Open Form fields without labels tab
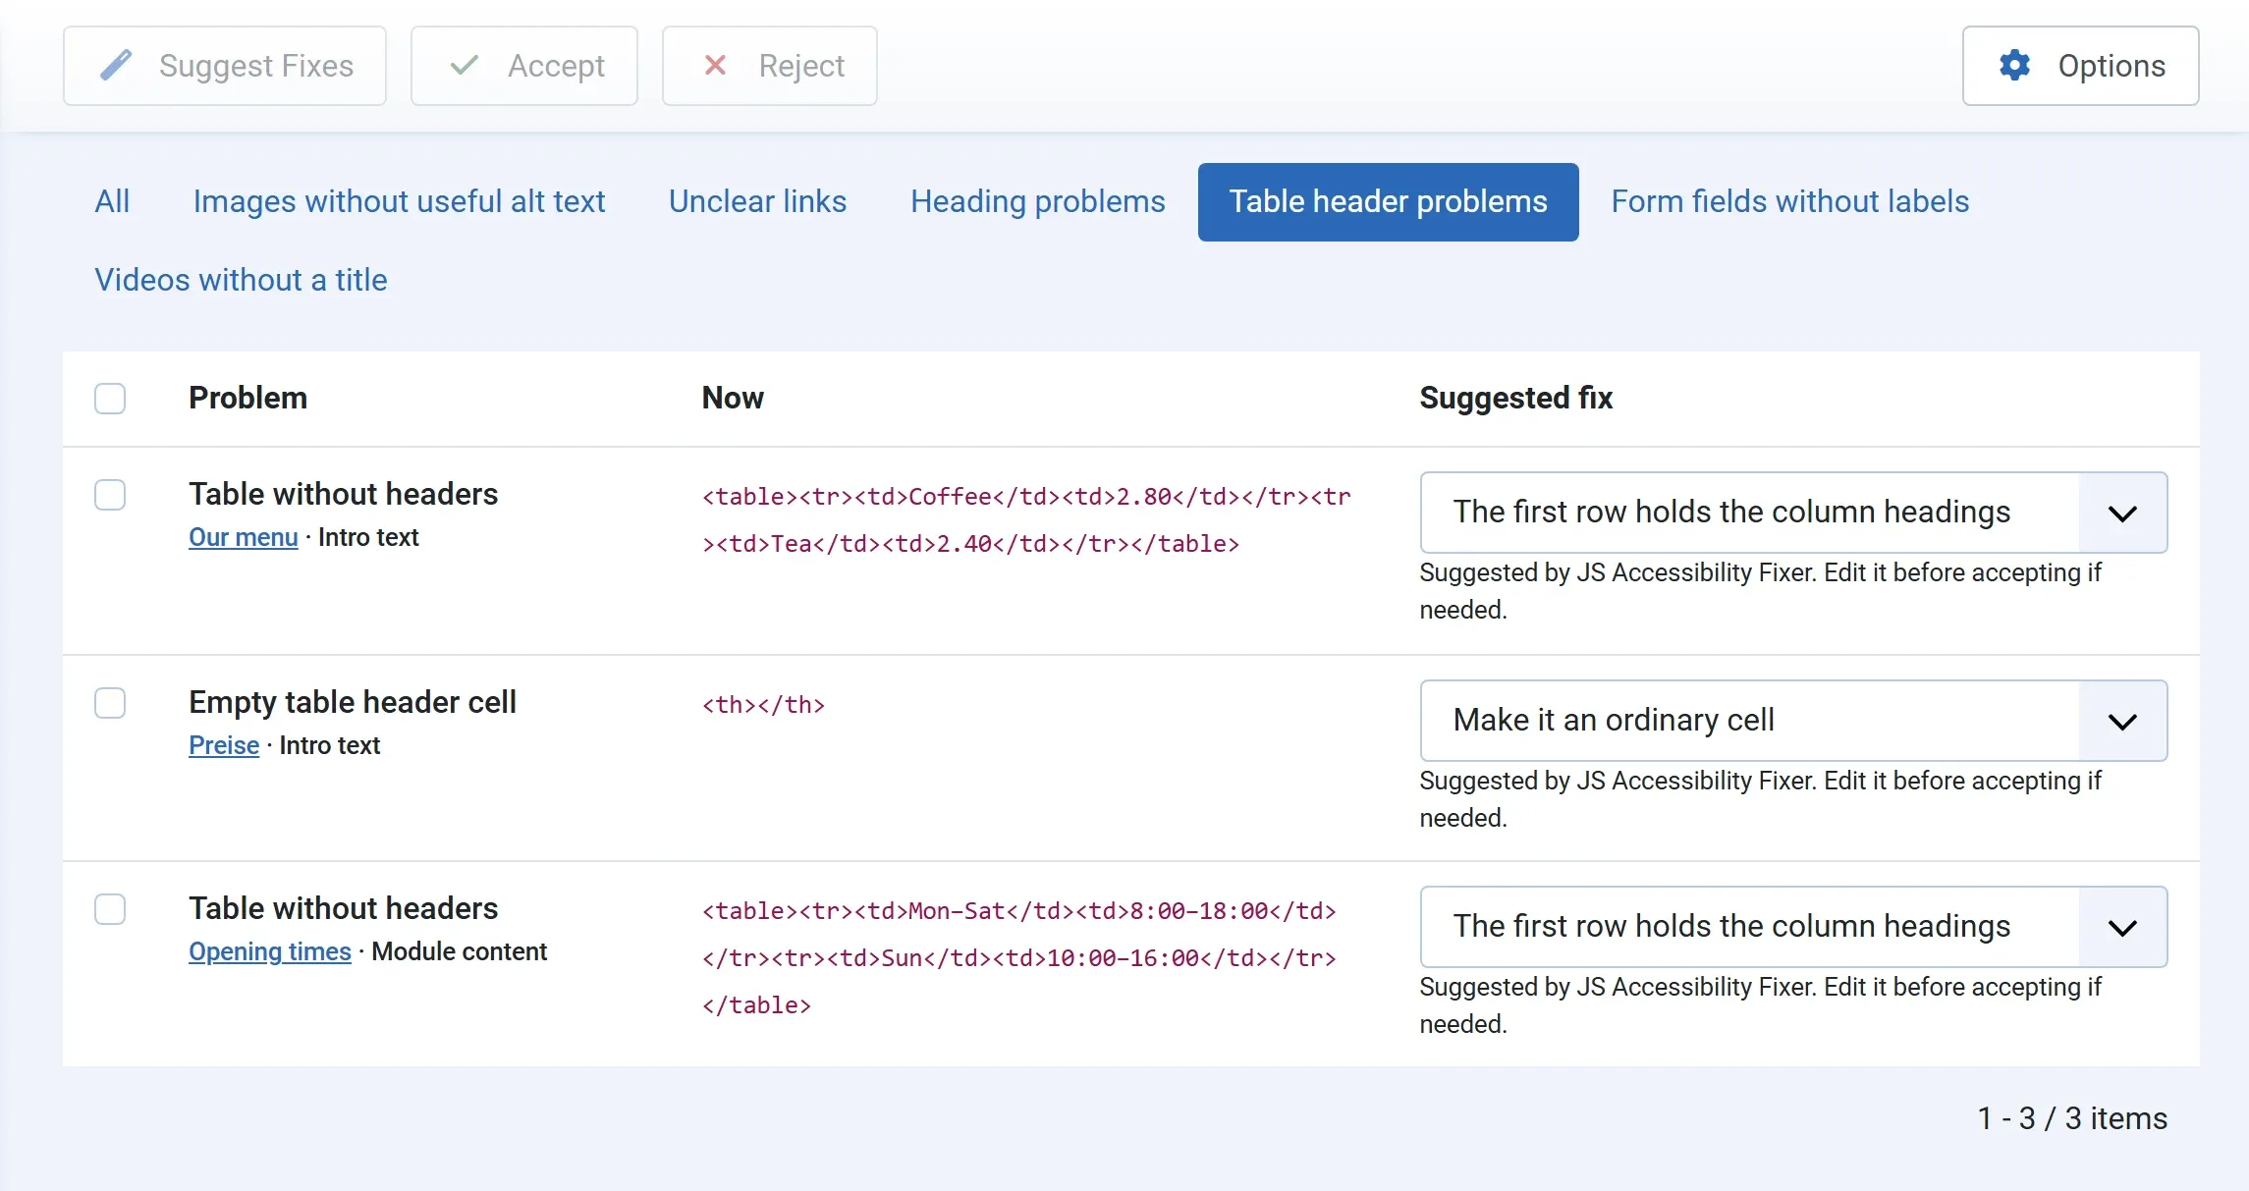The height and width of the screenshot is (1191, 2249). pos(1789,201)
